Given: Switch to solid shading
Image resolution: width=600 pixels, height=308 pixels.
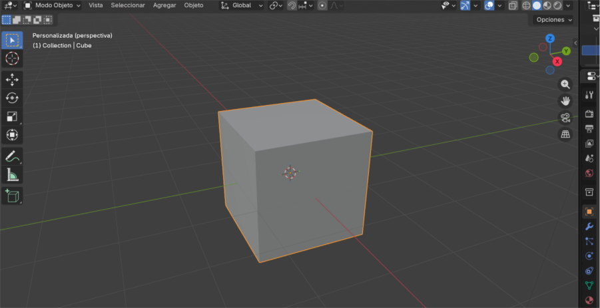Looking at the screenshot, I should coord(537,5).
